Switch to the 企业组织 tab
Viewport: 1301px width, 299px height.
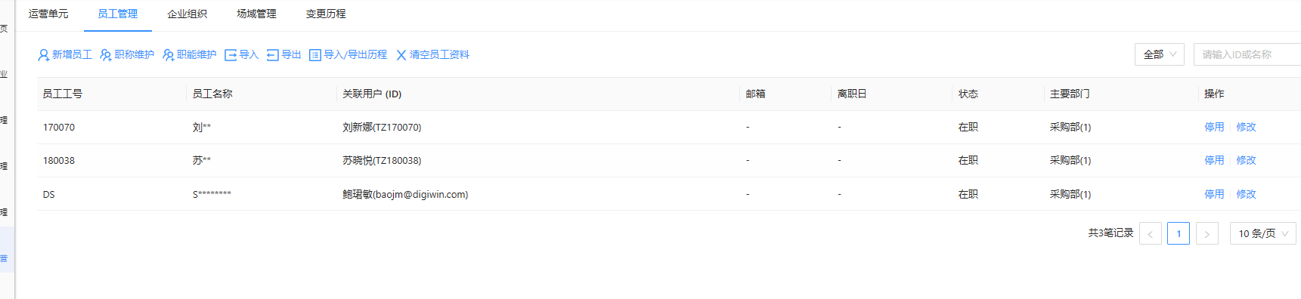(x=187, y=14)
